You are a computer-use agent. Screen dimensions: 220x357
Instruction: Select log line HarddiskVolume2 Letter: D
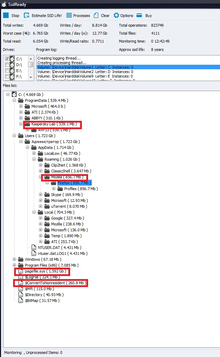point(85,72)
